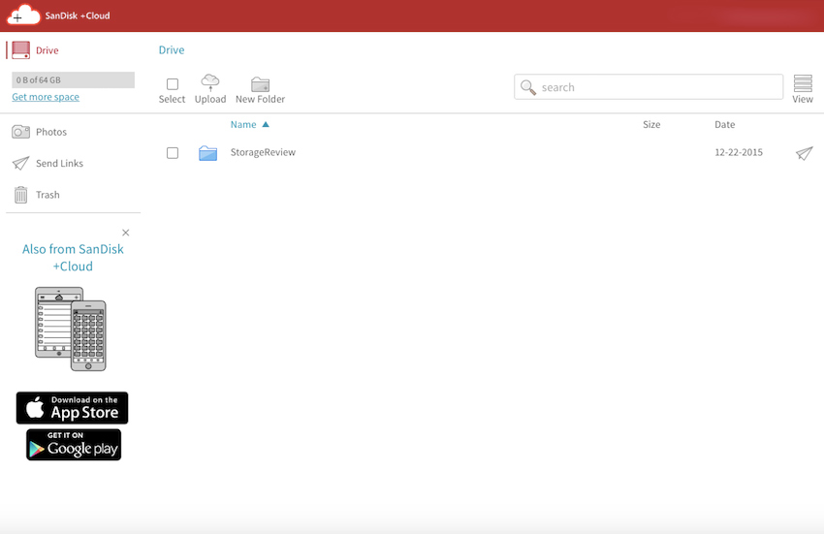
Task: Open the StorageReview folder icon
Action: [208, 153]
